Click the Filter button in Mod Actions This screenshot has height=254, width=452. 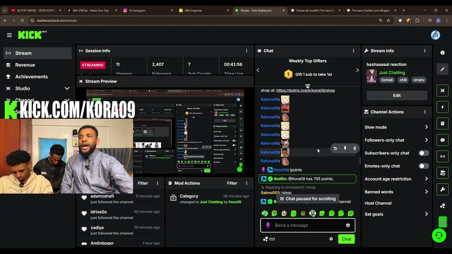click(232, 183)
